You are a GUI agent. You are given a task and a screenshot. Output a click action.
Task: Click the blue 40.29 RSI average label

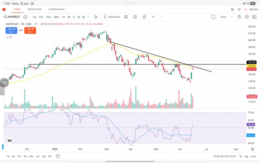(251, 135)
